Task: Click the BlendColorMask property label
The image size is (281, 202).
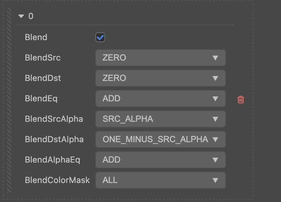Action: tap(57, 180)
